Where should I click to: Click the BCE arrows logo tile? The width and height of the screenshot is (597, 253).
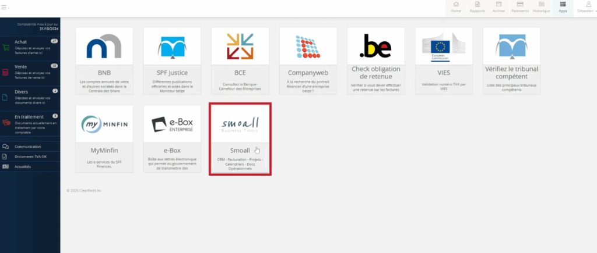(x=240, y=46)
